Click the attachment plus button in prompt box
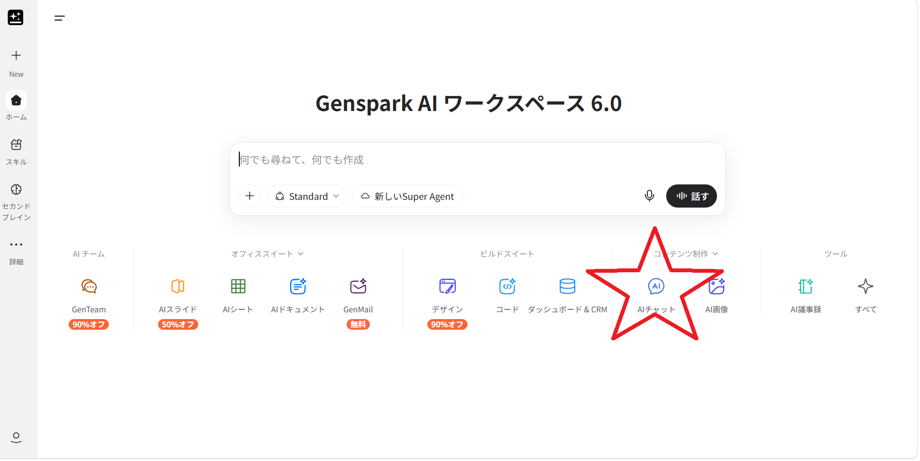The height and width of the screenshot is (461, 920). click(x=249, y=196)
